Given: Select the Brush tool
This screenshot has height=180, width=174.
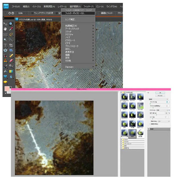Looking at the screenshot, I should tap(5, 66).
